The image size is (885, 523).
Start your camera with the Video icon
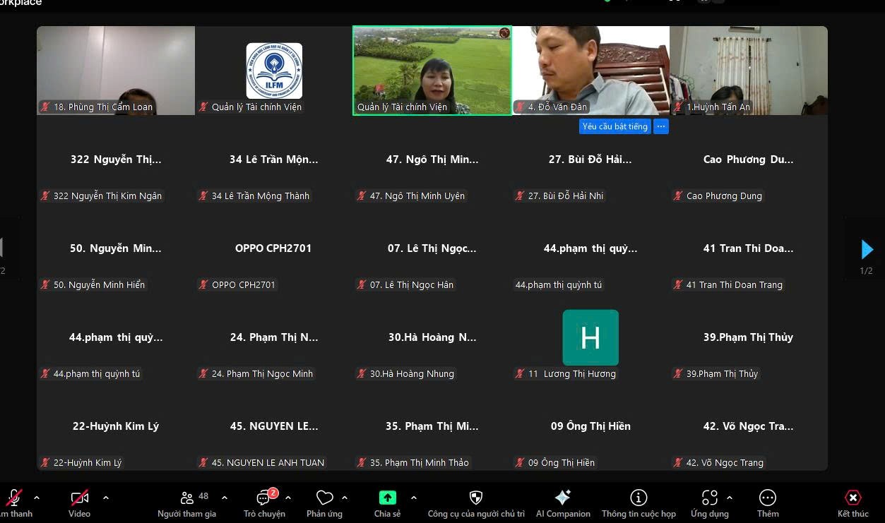(x=79, y=498)
